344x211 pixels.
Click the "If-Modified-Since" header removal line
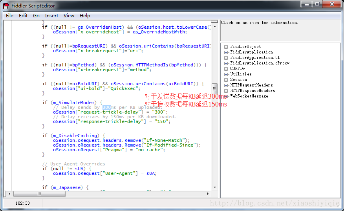pyautogui.click(x=127, y=145)
